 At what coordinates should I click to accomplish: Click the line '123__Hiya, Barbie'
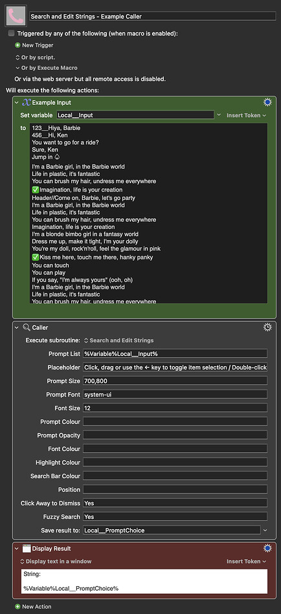(x=56, y=128)
